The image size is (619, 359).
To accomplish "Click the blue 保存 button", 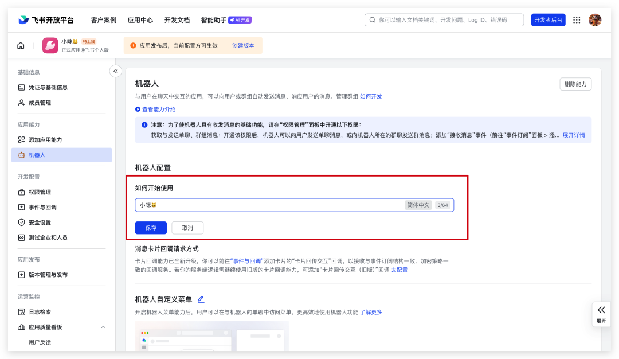I will point(151,228).
